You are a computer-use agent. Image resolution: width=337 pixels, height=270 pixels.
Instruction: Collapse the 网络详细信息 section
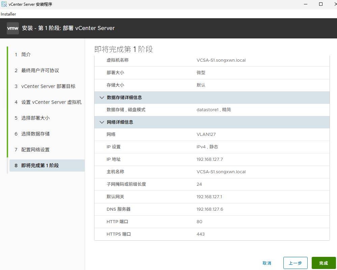(x=102, y=122)
